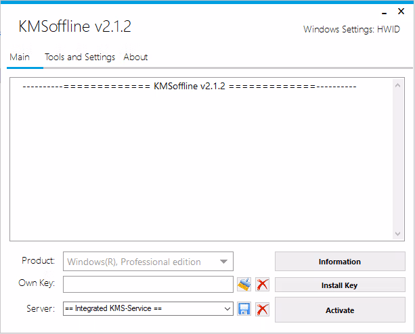Click the red X next to Server dropdown
This screenshot has height=334, width=415.
coord(262,309)
